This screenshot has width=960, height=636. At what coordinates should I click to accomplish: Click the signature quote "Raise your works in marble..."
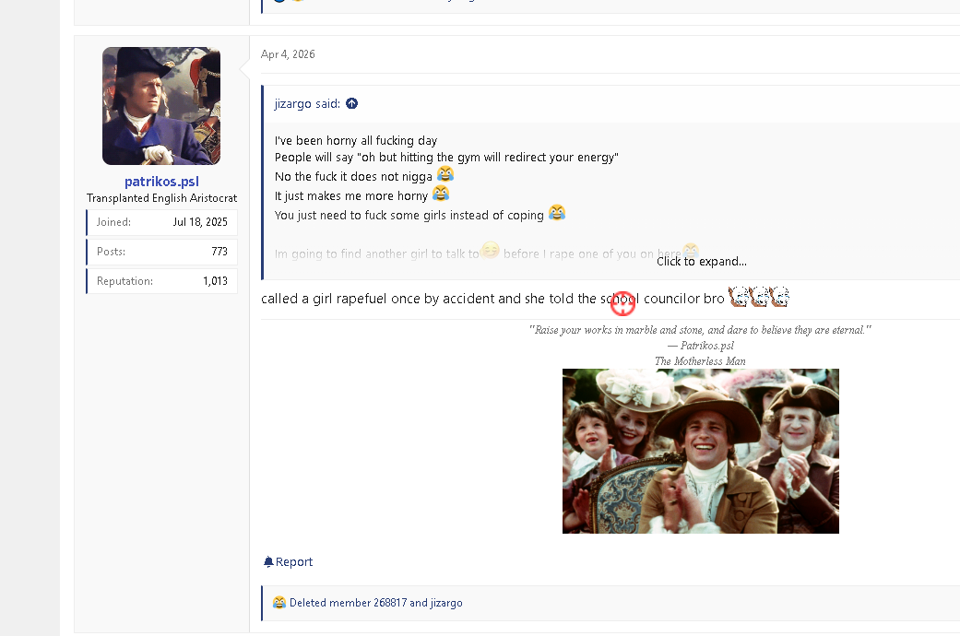tap(701, 330)
